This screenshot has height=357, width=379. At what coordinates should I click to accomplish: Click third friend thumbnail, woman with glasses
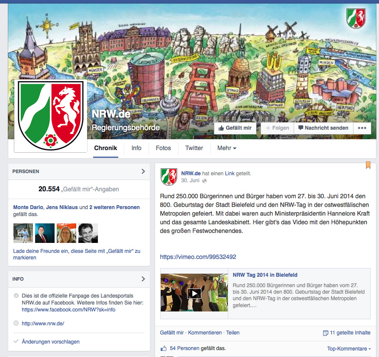[x=66, y=233]
